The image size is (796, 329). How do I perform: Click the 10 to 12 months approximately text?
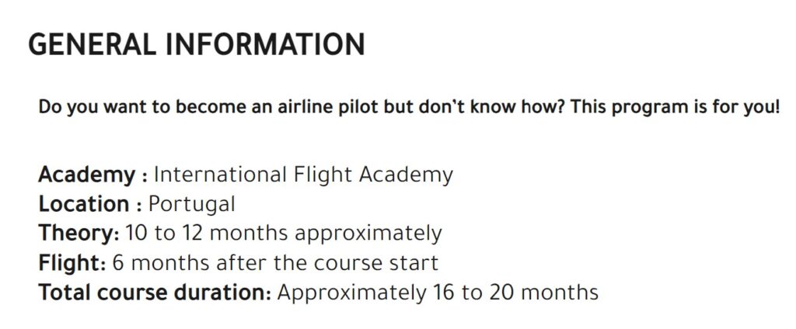point(283,234)
